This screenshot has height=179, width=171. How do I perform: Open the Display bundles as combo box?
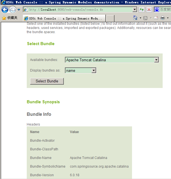click(81, 70)
